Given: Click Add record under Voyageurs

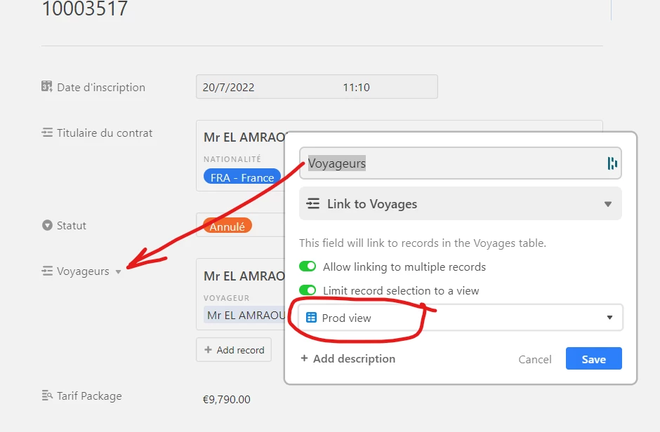Looking at the screenshot, I should pyautogui.click(x=234, y=350).
